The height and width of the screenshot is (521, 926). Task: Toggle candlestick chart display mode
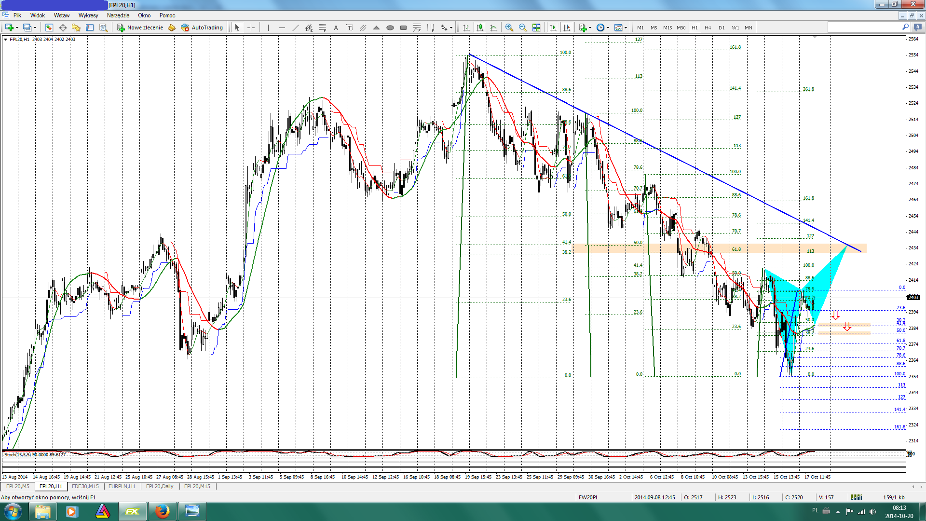click(x=479, y=27)
